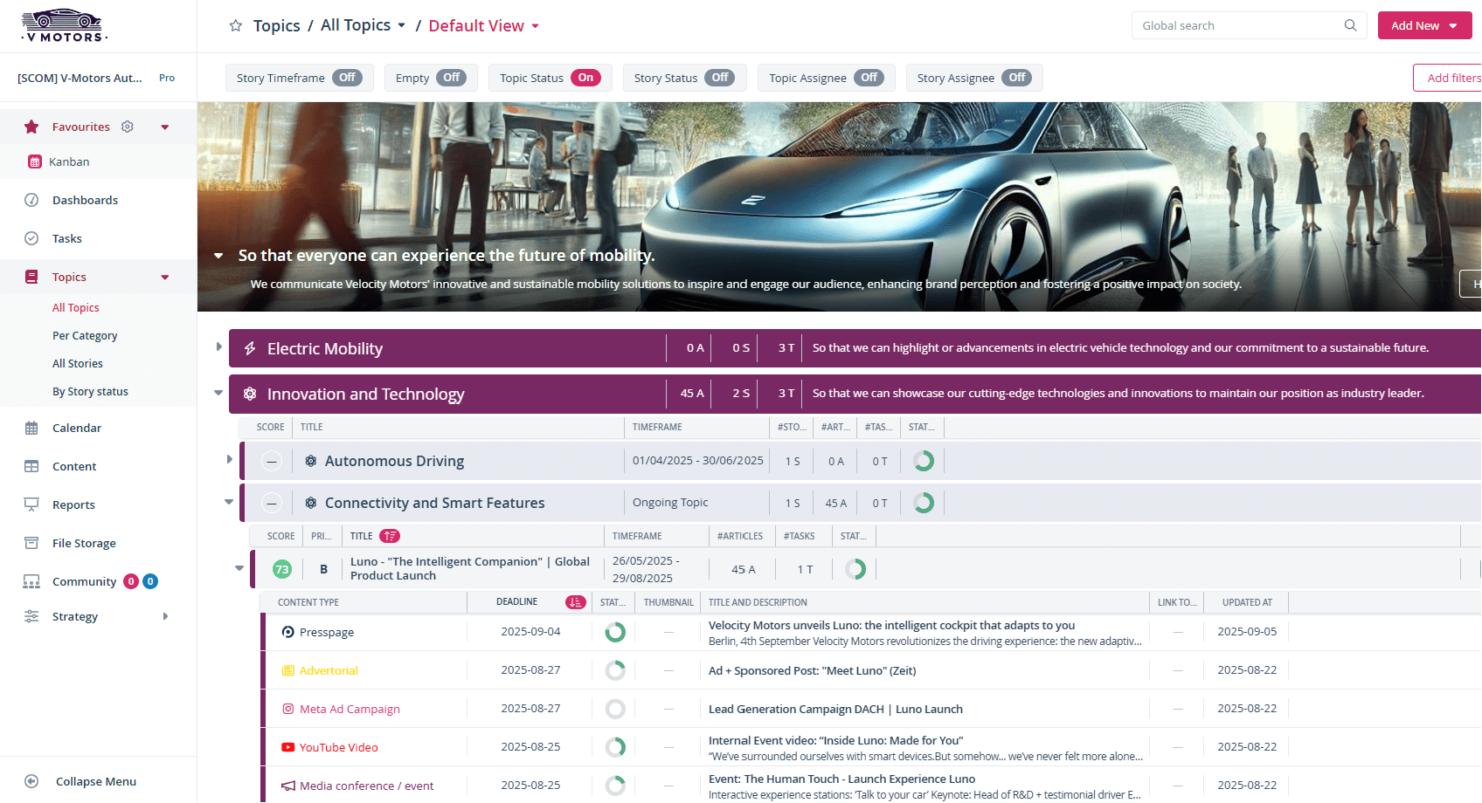
Task: Click into the Global search field
Action: click(x=1236, y=25)
